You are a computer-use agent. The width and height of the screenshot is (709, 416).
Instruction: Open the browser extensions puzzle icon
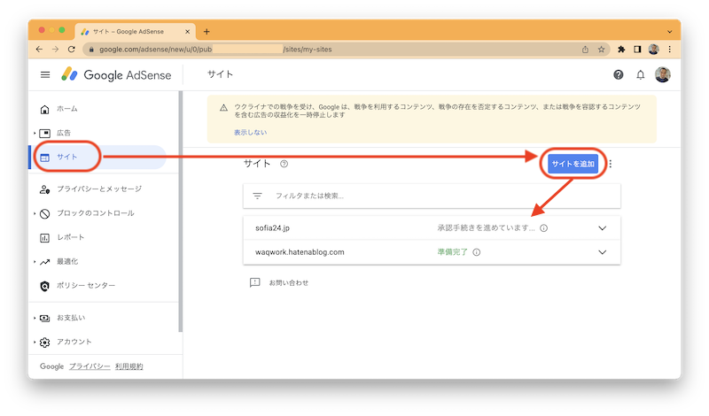tap(621, 50)
